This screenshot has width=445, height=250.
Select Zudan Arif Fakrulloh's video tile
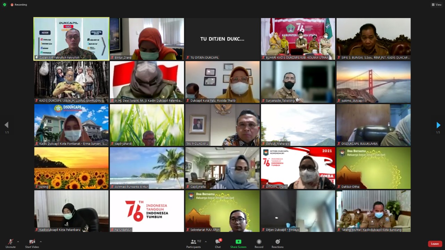pos(71,39)
